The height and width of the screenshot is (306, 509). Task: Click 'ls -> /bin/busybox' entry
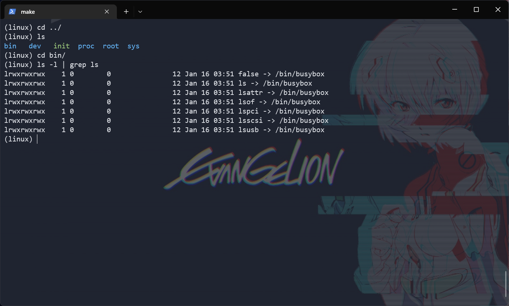(275, 83)
